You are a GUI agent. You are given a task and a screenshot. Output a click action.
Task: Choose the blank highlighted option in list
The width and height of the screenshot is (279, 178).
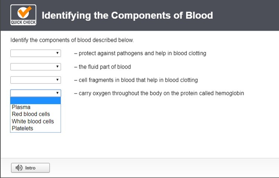point(35,100)
